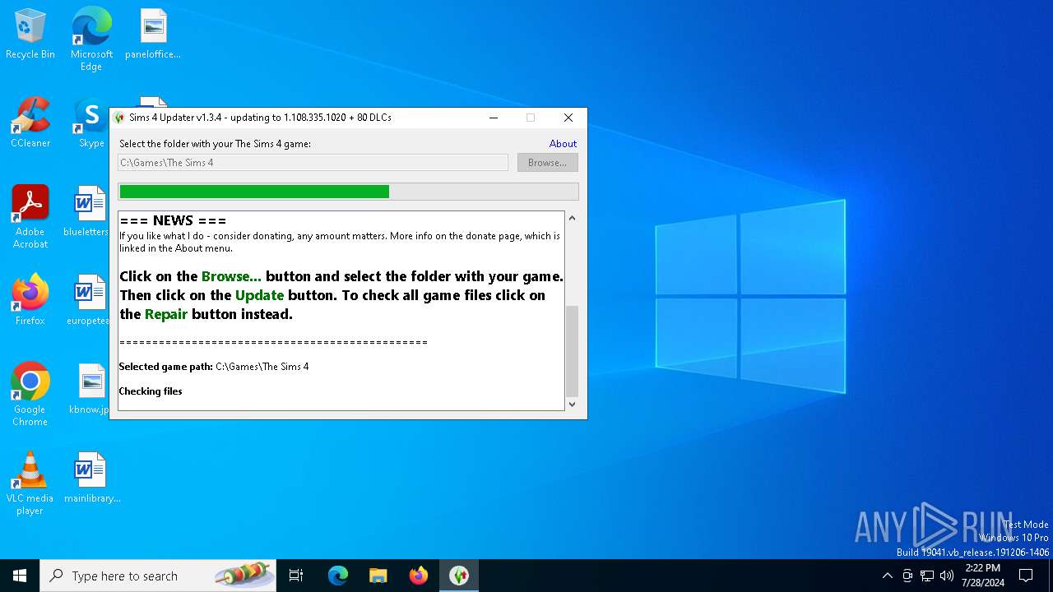This screenshot has width=1053, height=592.
Task: Select the mainlibrary Word document icon
Action: click(x=91, y=478)
